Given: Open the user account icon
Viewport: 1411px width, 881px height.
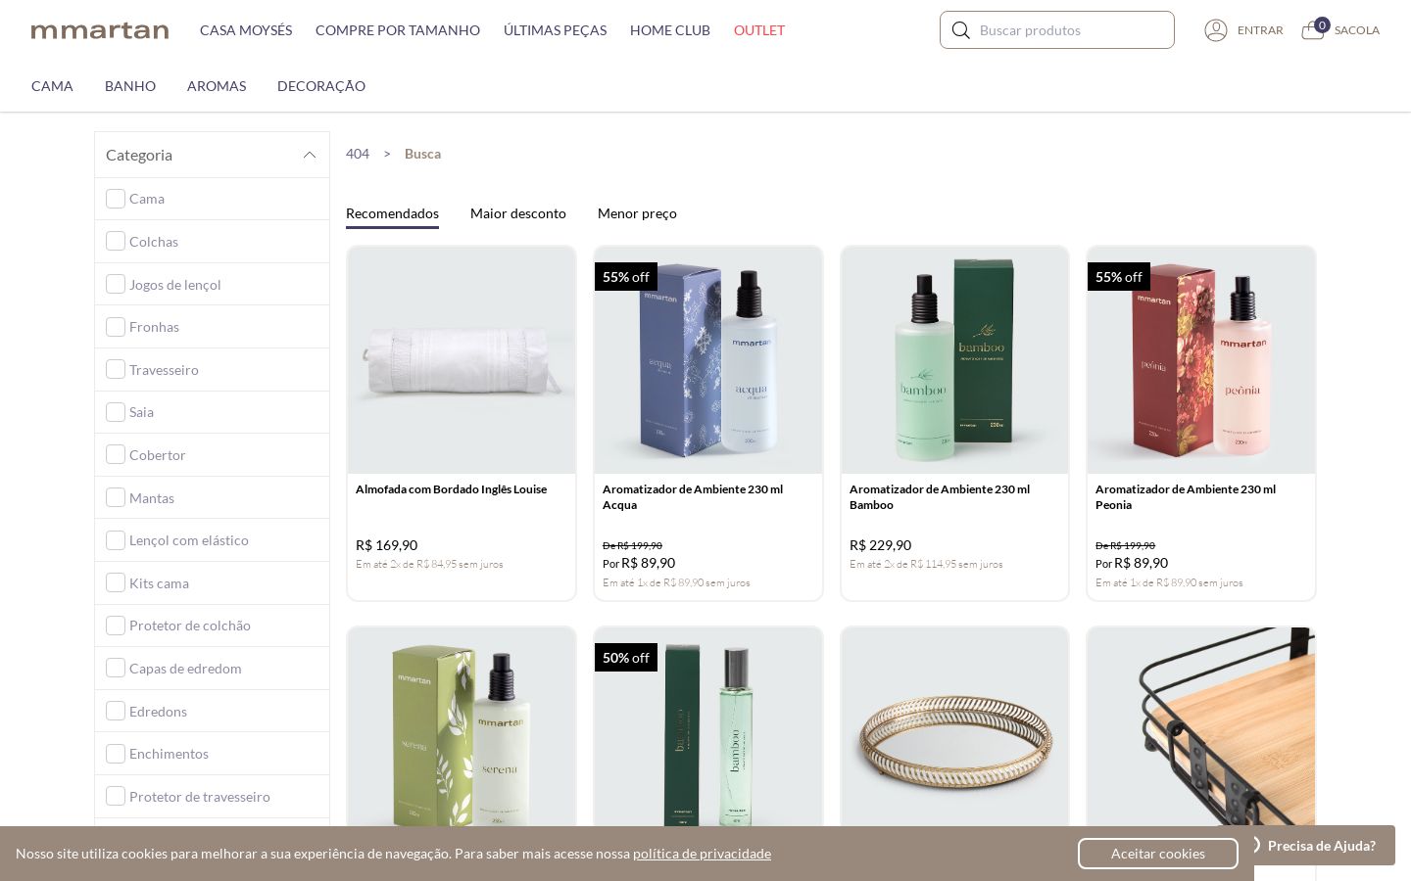Looking at the screenshot, I should pos(1216,30).
